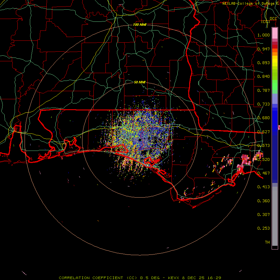Click the 0.253 scale value
This screenshot has width=280, height=280.
pyautogui.click(x=264, y=228)
